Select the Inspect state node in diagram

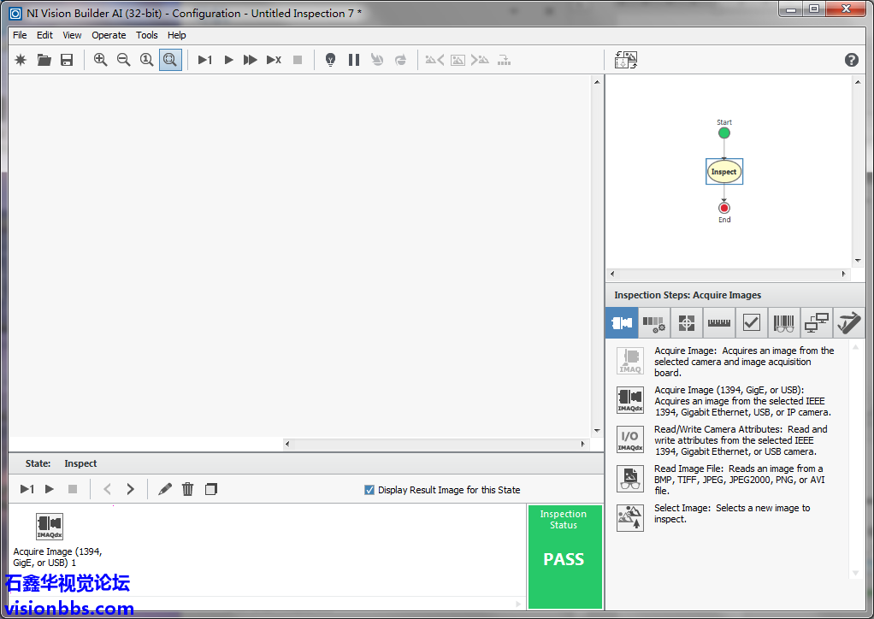(x=724, y=172)
